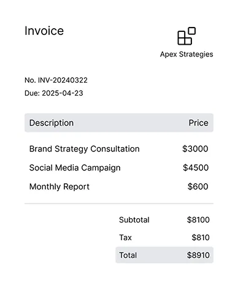Click the $3000 price value
The image size is (238, 288).
coord(195,149)
